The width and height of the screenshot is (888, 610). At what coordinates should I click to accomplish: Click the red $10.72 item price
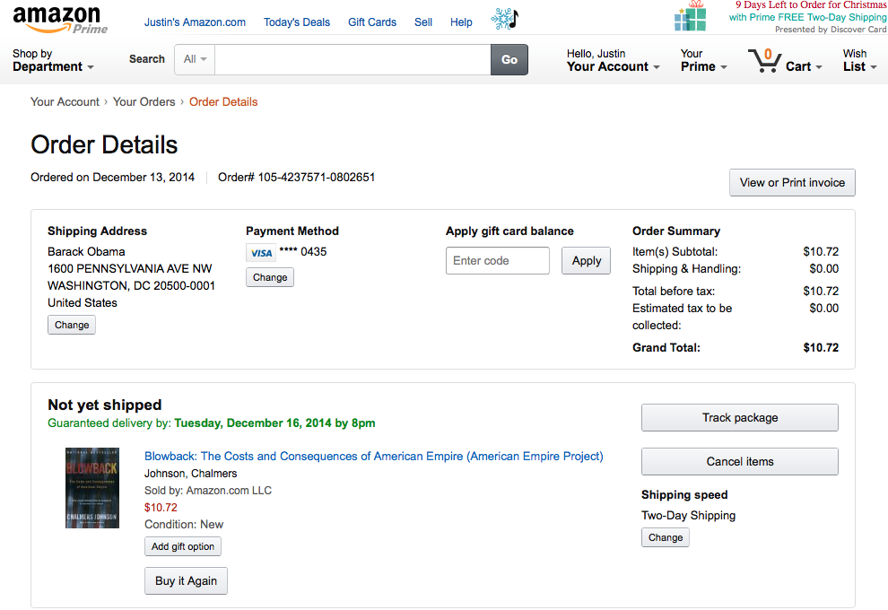point(161,508)
